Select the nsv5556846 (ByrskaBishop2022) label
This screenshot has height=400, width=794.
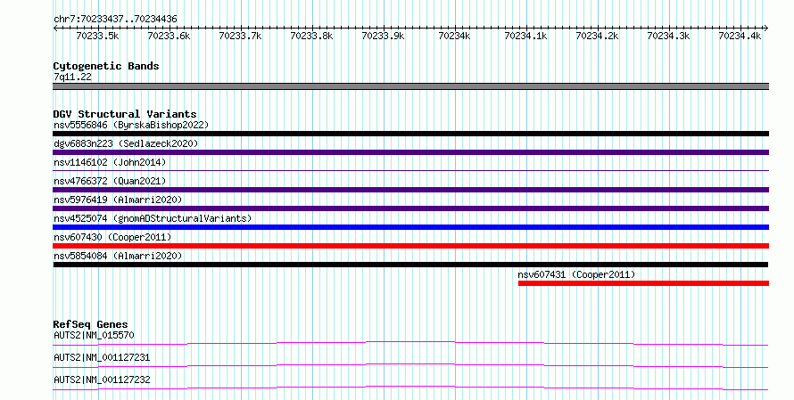pos(131,125)
